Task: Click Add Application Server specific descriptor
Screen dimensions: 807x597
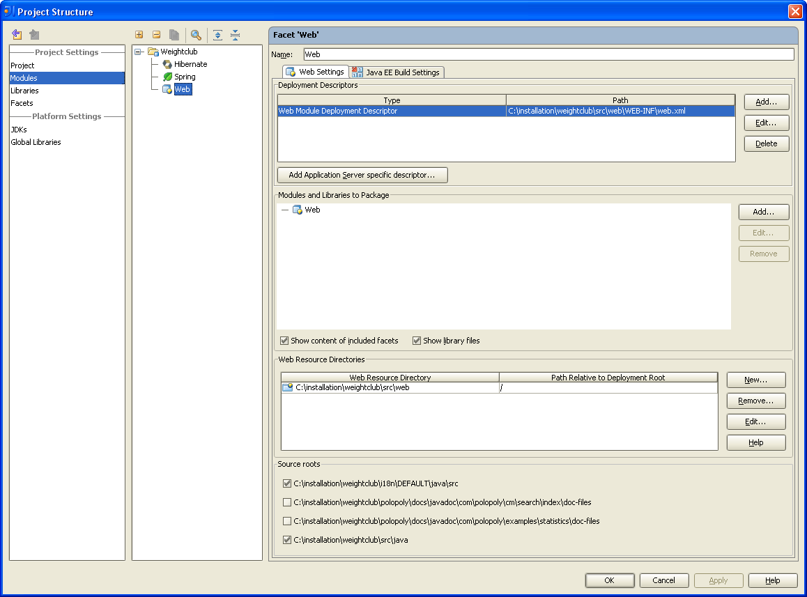Action: 362,175
